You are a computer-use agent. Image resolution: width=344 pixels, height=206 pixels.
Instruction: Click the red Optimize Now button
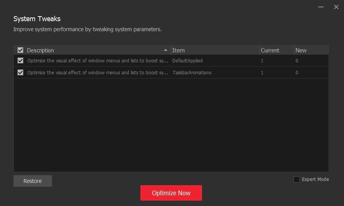171,193
